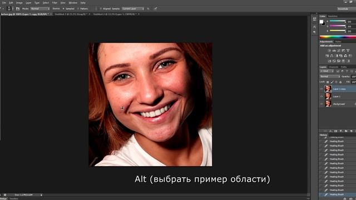Open the Sample Current Layer dropdown

[133, 9]
